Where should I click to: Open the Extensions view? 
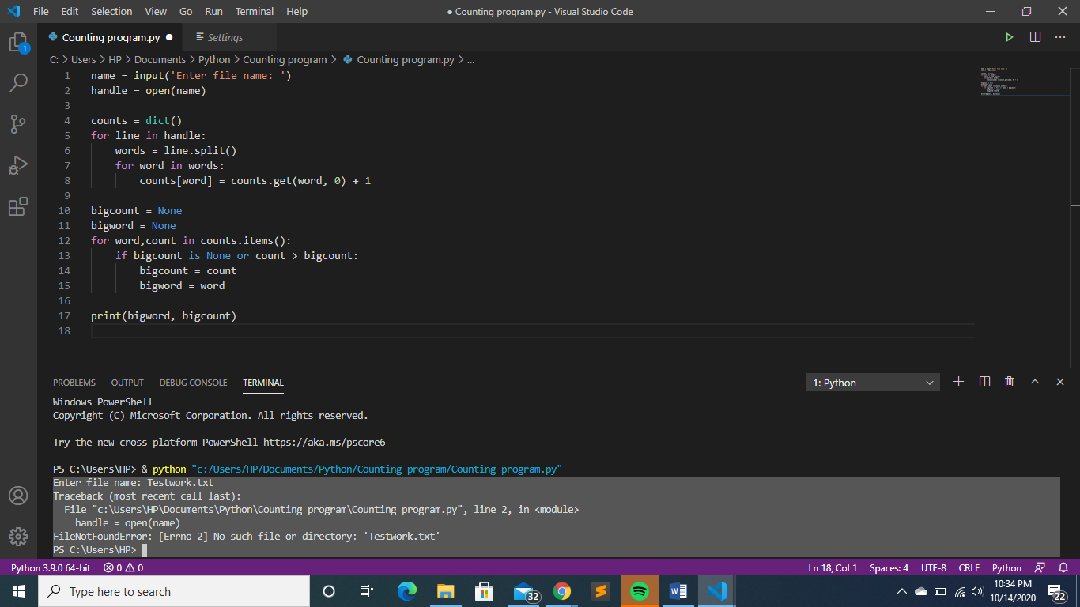(x=19, y=205)
